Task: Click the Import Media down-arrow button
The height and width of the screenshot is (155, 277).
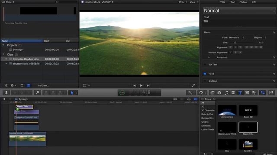Action: (6, 93)
